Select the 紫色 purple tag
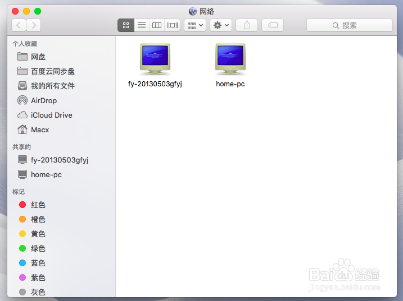The image size is (403, 301). [61, 277]
